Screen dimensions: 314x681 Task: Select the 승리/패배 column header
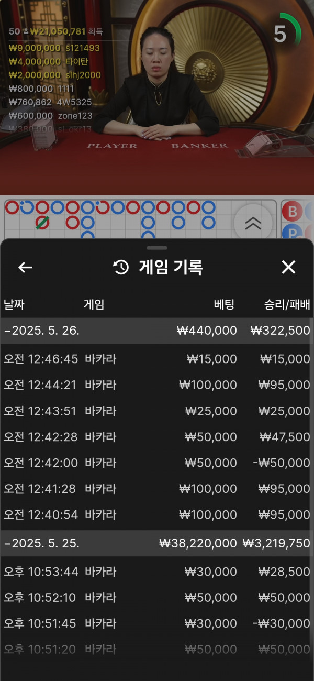[x=287, y=304]
